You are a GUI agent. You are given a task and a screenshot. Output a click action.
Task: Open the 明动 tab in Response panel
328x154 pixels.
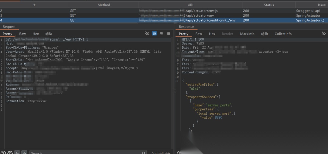pyautogui.click(x=265, y=34)
